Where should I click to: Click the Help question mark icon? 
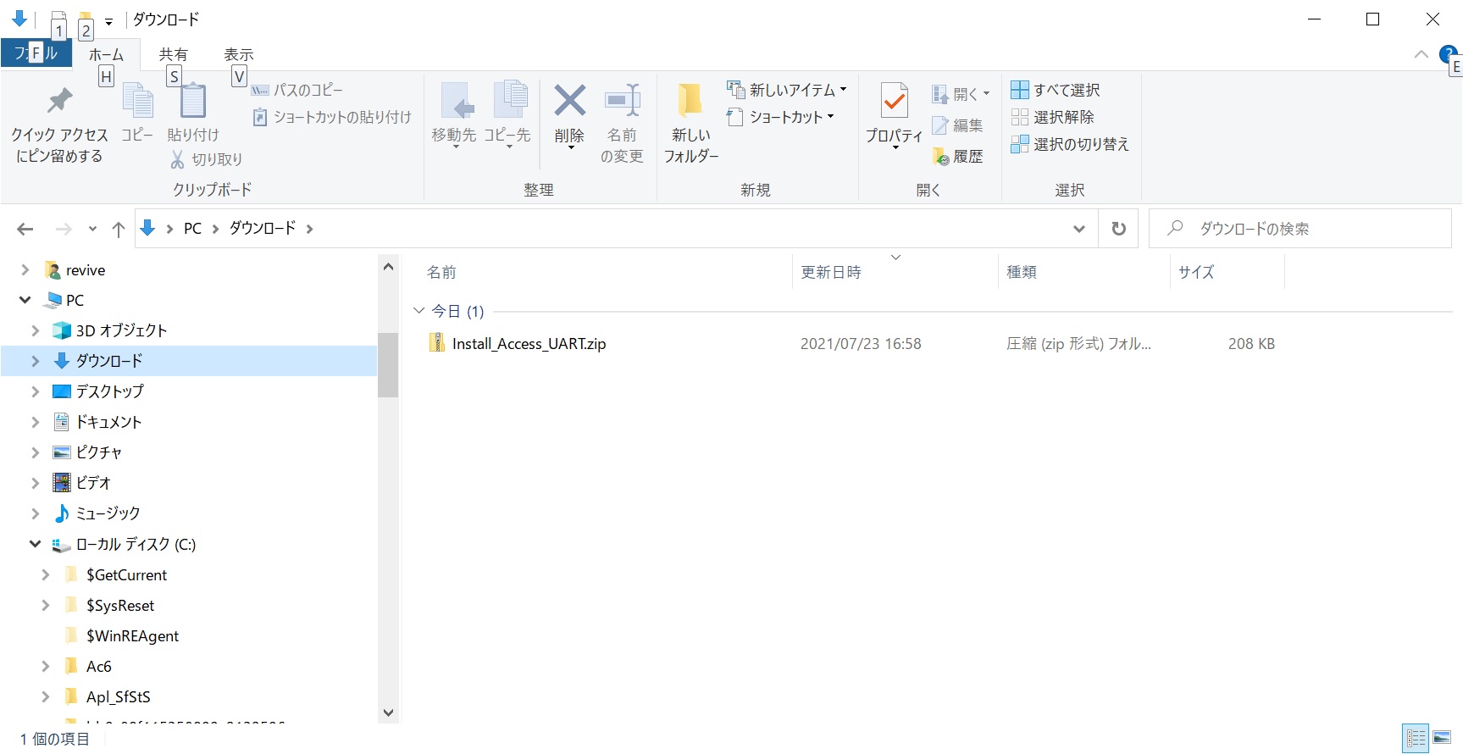point(1448,56)
